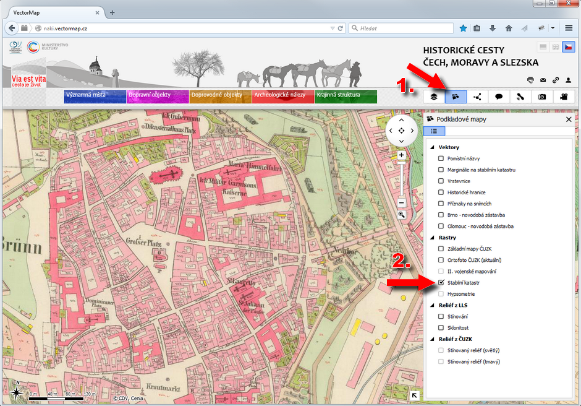Open the address bar history dropdown
Viewport: 581px width, 406px height.
(x=333, y=28)
